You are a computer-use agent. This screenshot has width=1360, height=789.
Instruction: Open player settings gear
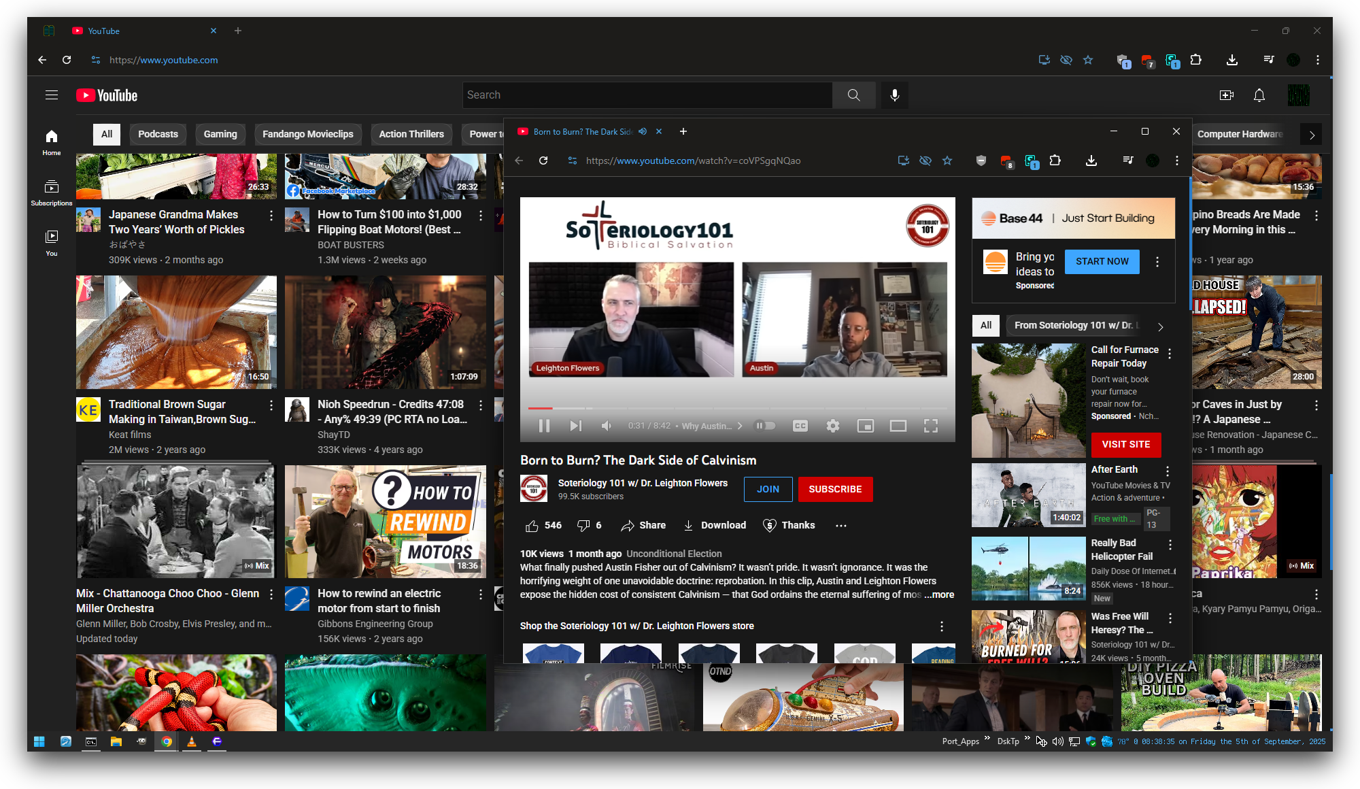tap(833, 426)
